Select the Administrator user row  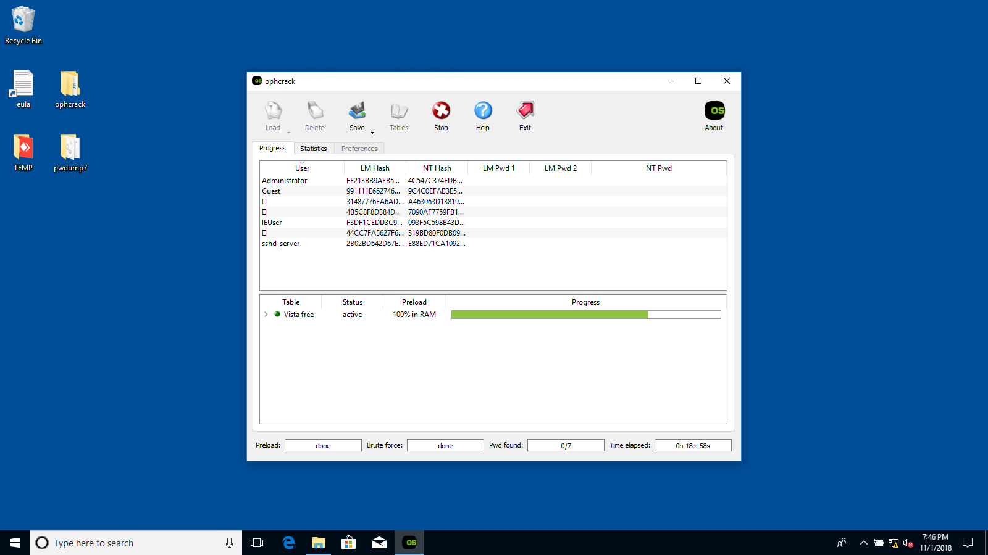(493, 181)
